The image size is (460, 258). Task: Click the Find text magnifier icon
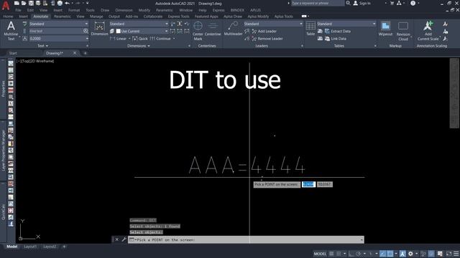point(86,31)
